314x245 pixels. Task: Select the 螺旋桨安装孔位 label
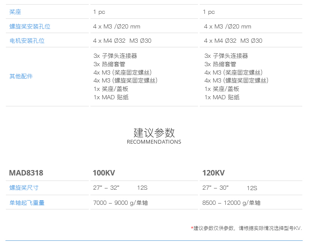point(30,26)
